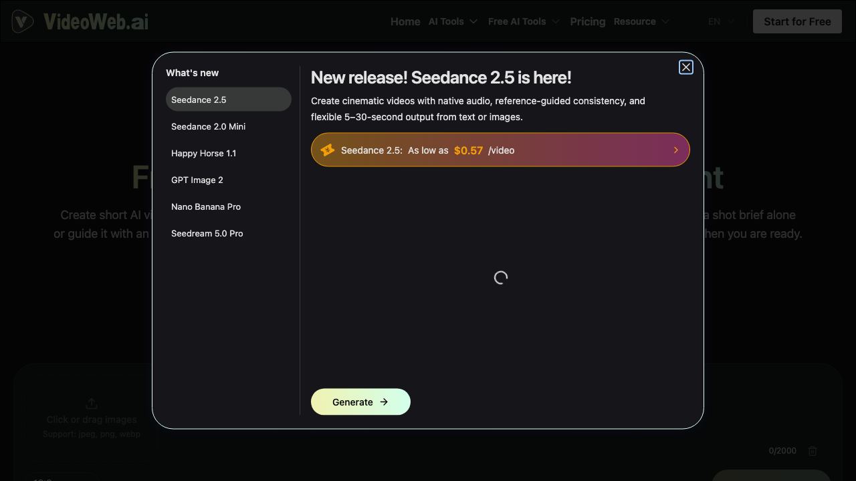Viewport: 856px width, 481px height.
Task: Close the What's new dialog
Action: click(685, 67)
